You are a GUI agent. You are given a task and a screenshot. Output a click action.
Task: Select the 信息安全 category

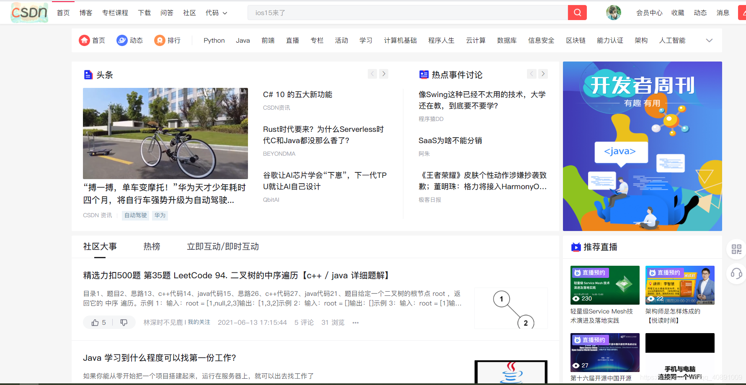(541, 41)
